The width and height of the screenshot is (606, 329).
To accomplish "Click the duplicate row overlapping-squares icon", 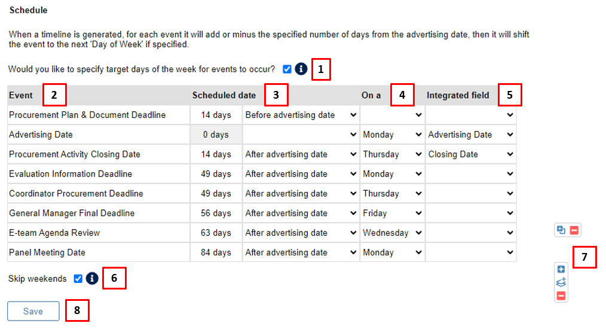I will [561, 230].
